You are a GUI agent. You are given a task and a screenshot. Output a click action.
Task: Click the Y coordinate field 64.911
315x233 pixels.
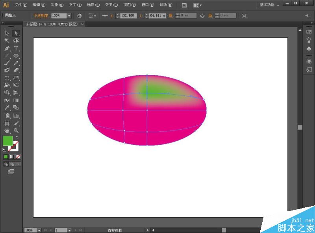tap(158, 16)
